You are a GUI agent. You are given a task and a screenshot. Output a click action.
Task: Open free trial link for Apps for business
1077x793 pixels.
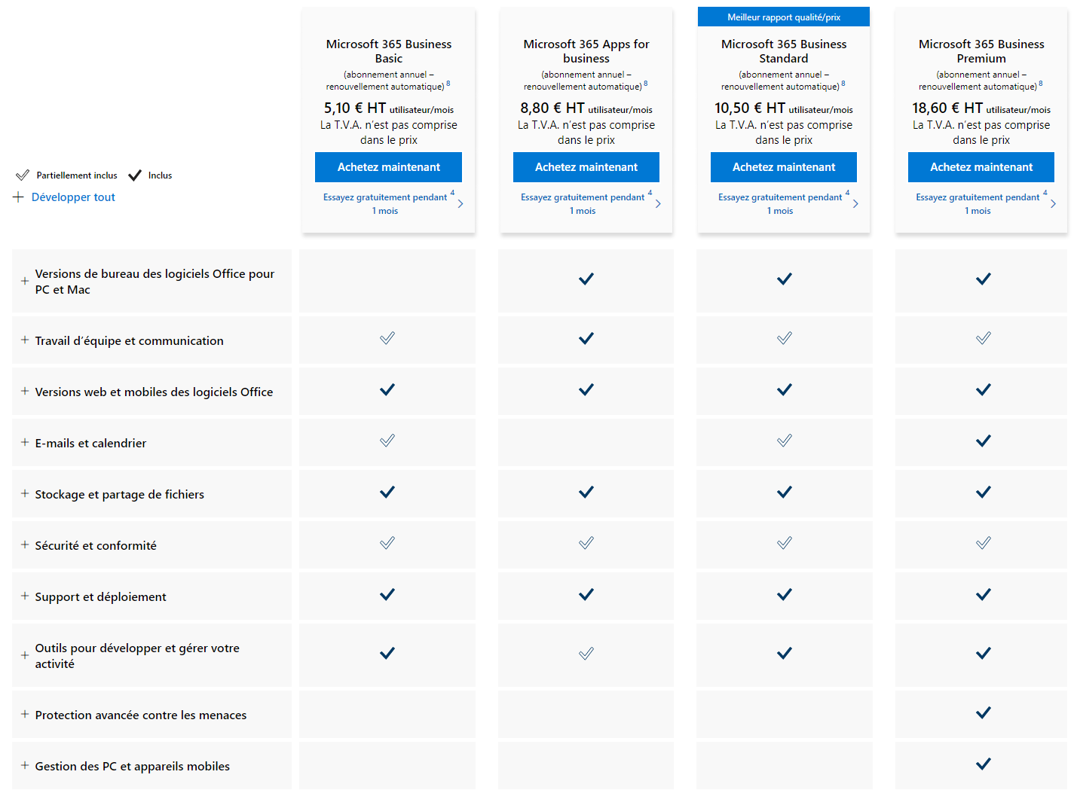pos(583,203)
